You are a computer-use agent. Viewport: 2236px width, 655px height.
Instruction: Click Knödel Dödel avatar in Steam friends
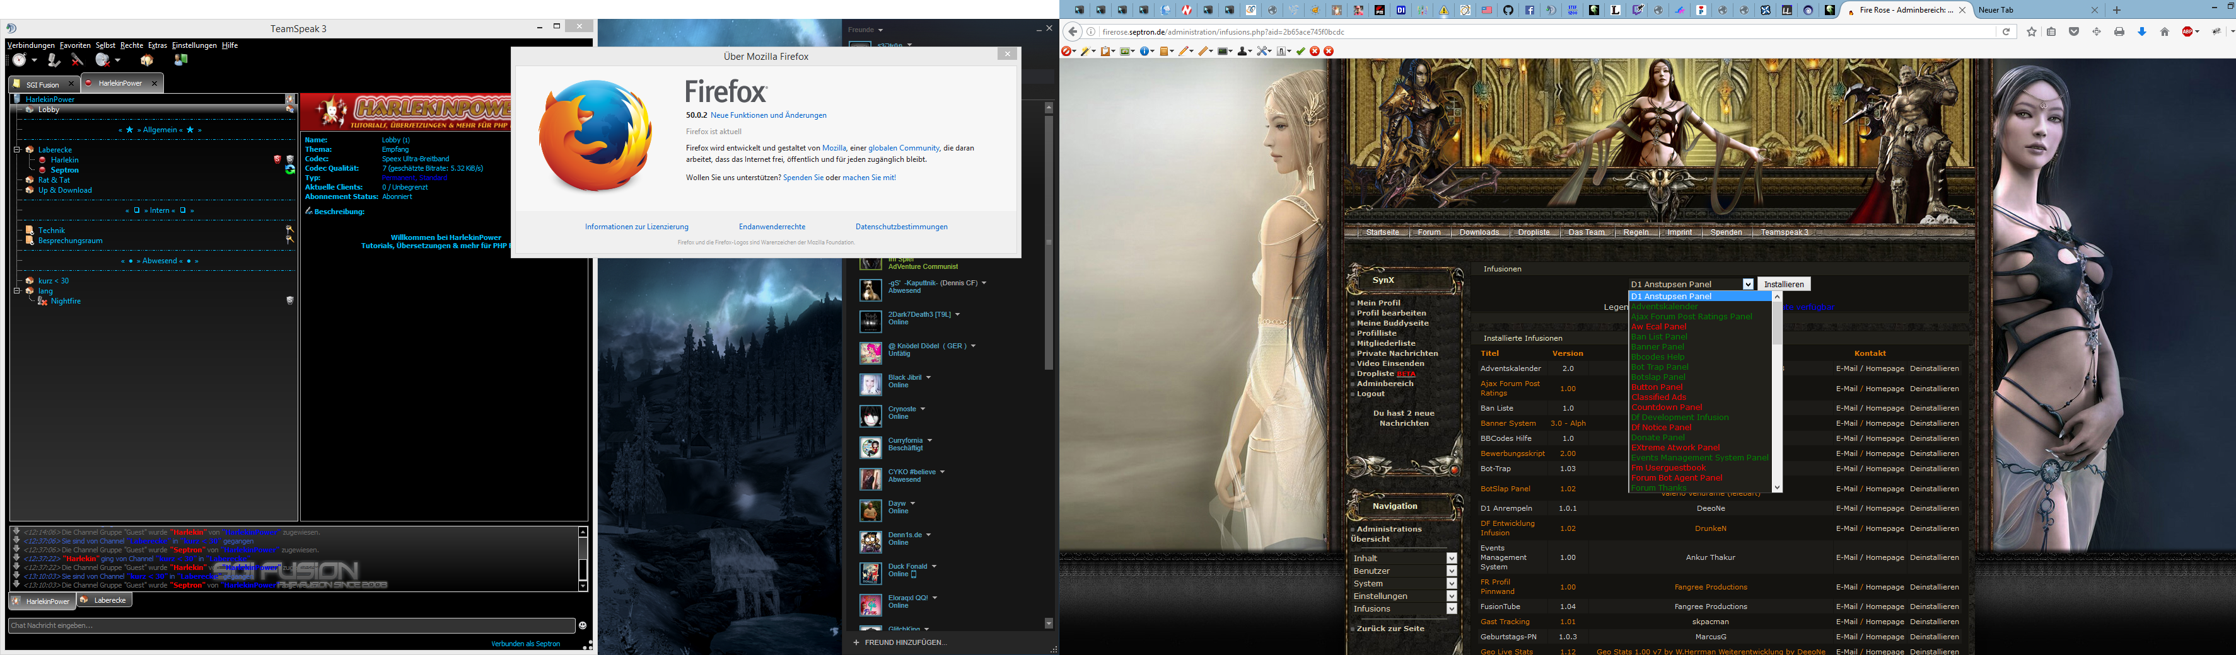click(871, 353)
